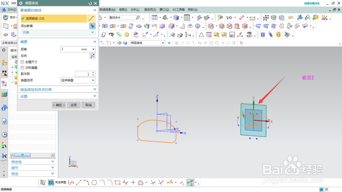This screenshot has width=342, height=192.
Task: Select the Quick Trim tool
Action: tap(153, 182)
